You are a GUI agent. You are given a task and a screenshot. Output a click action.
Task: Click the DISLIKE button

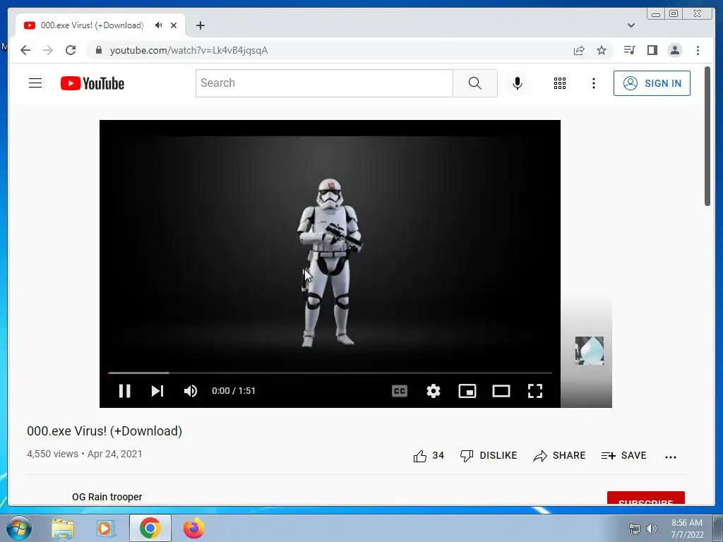[489, 456]
